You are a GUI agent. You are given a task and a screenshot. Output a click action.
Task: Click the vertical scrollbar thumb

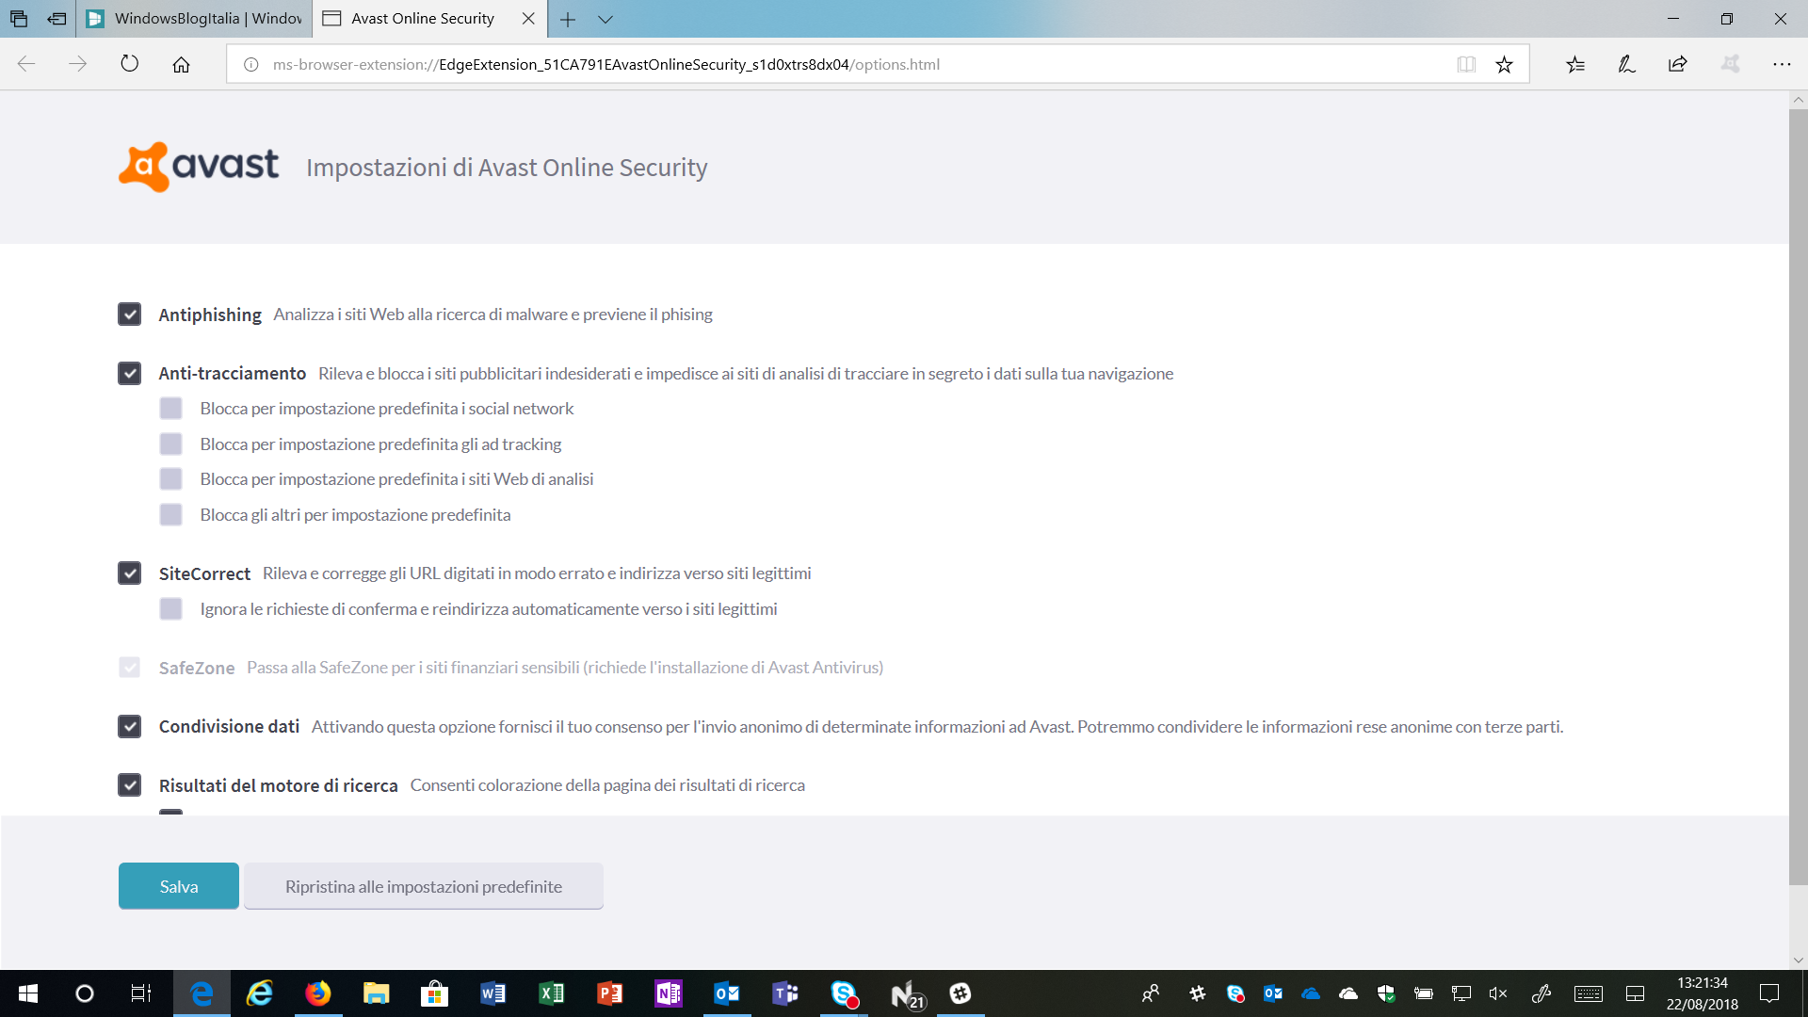coord(1798,497)
